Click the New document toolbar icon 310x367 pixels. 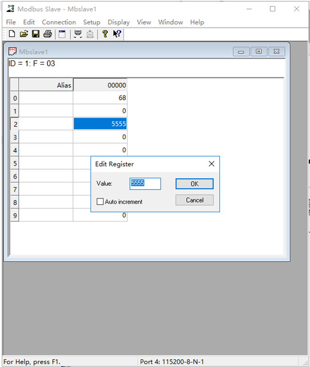pyautogui.click(x=12, y=34)
